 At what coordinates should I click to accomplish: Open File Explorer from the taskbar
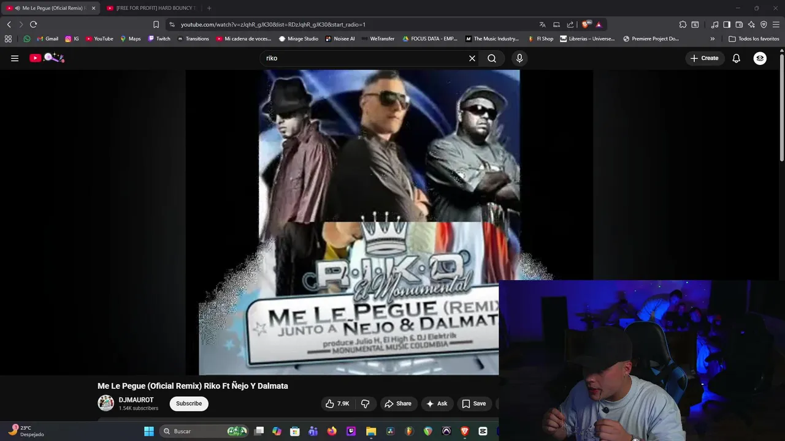point(371,431)
